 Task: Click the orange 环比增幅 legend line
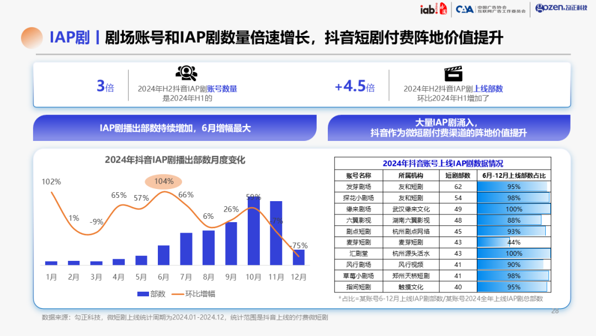(x=178, y=294)
